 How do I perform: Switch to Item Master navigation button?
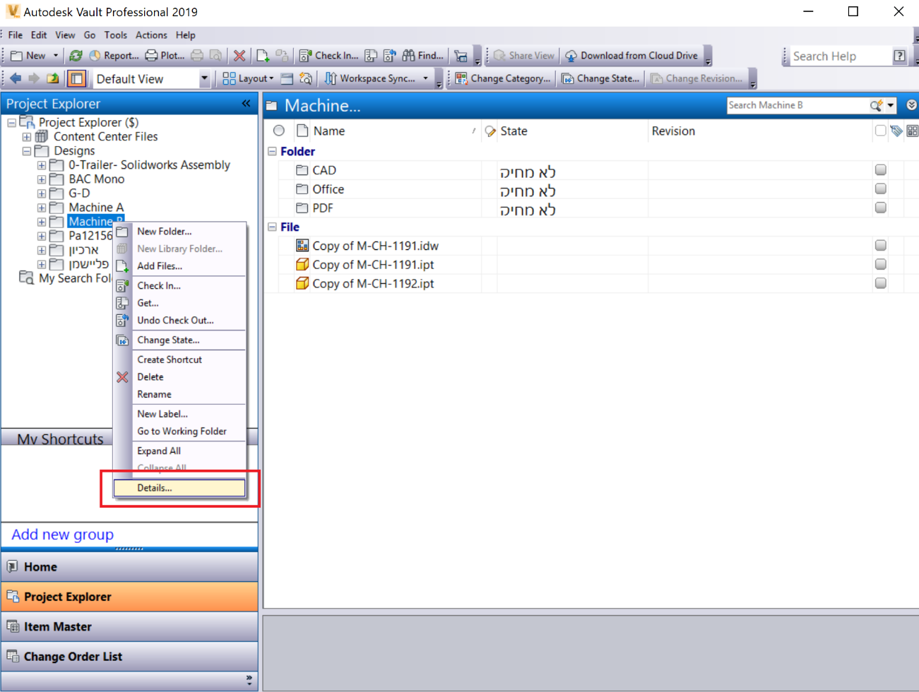click(x=129, y=626)
